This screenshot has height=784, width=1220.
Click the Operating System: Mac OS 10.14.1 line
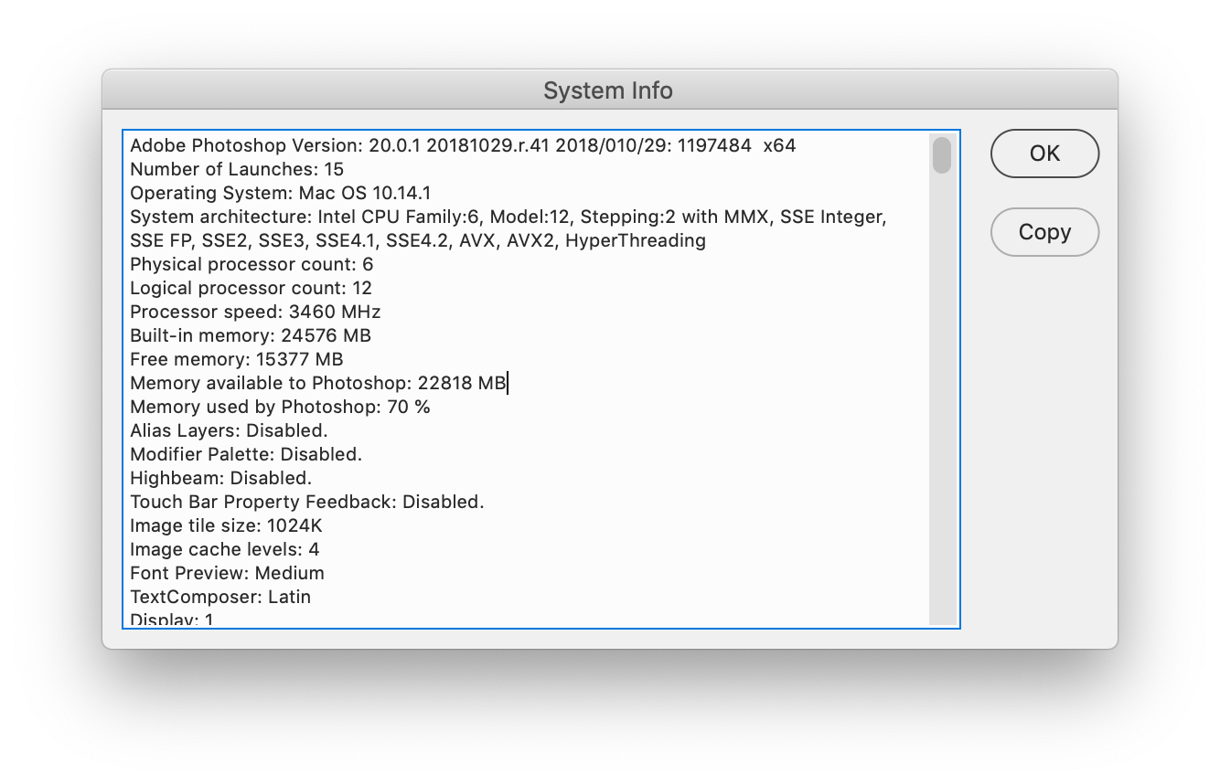(x=280, y=193)
